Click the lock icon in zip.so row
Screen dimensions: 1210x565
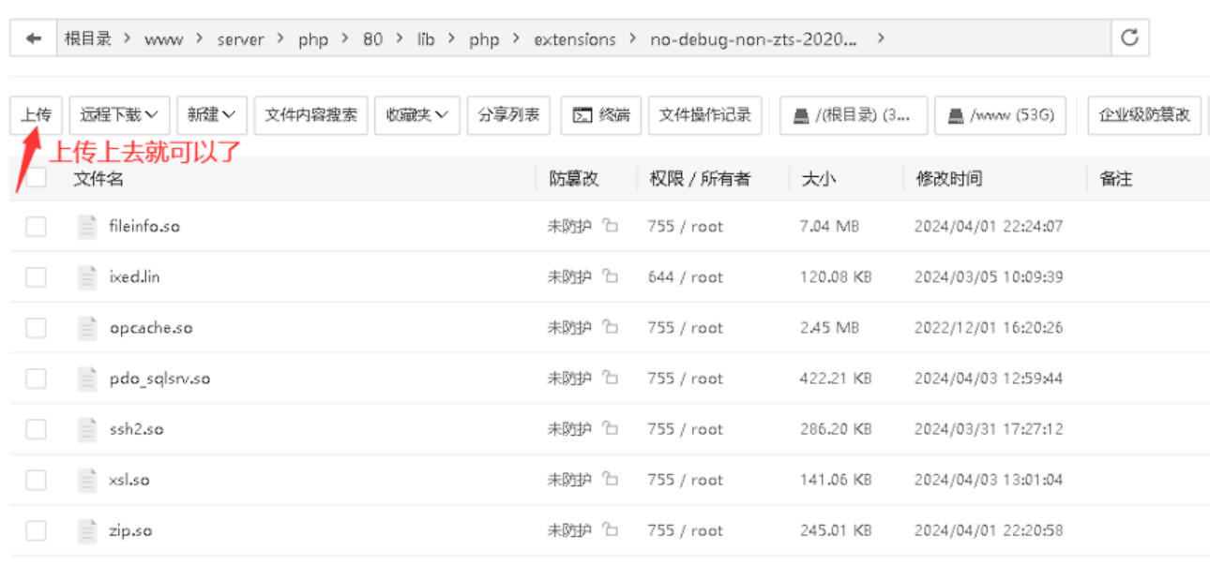pyautogui.click(x=611, y=530)
